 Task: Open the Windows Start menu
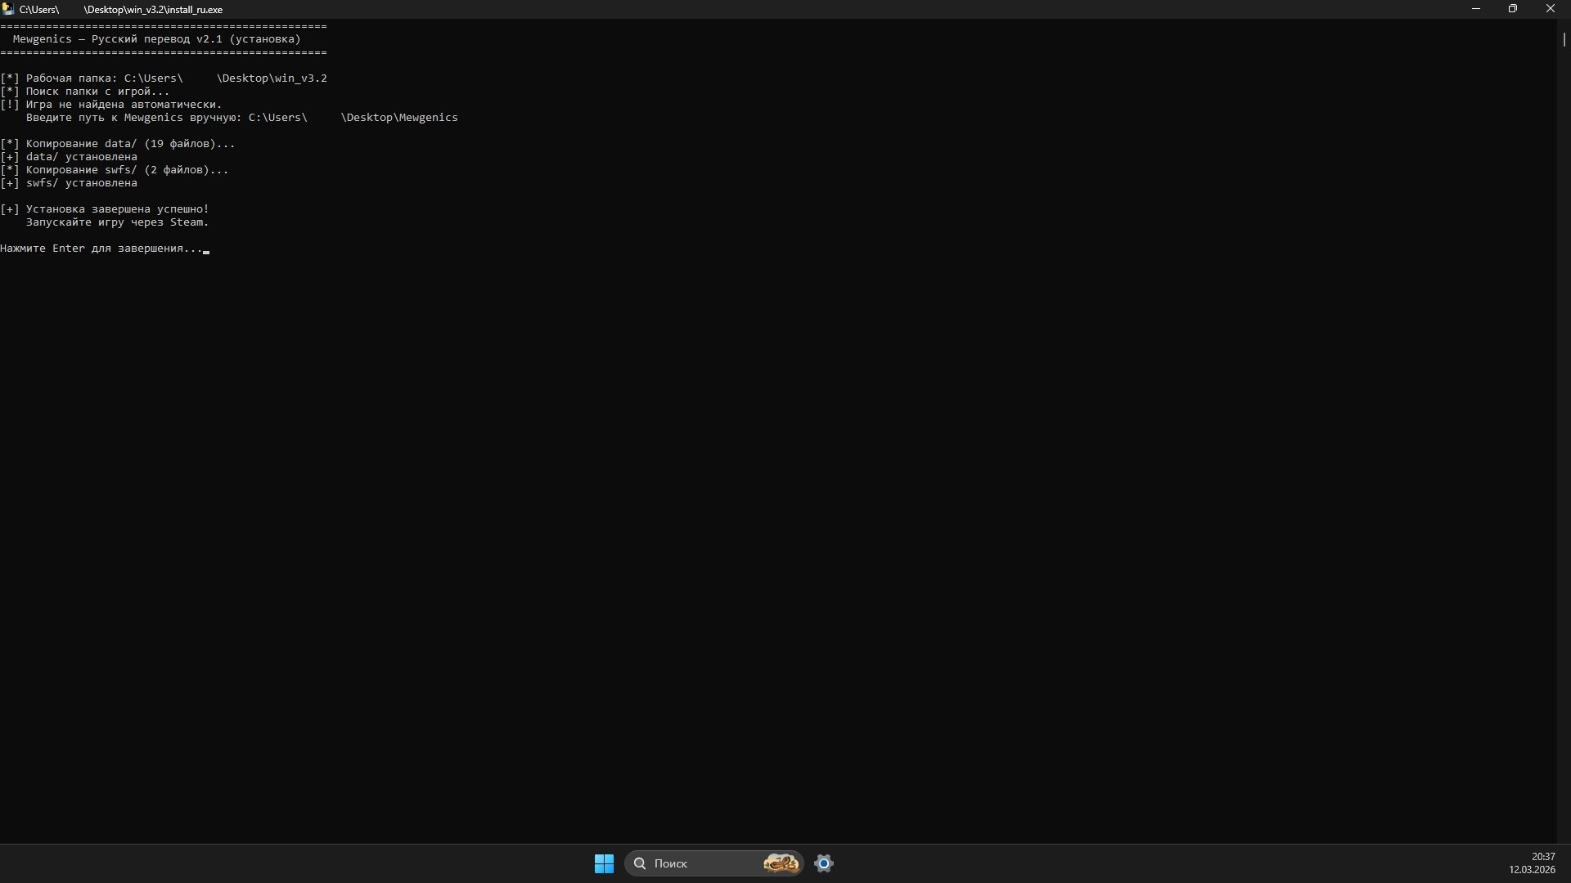tap(604, 863)
